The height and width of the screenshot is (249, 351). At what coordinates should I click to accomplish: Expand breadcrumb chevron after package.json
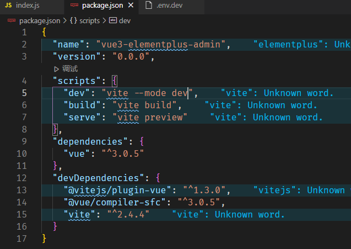point(65,21)
